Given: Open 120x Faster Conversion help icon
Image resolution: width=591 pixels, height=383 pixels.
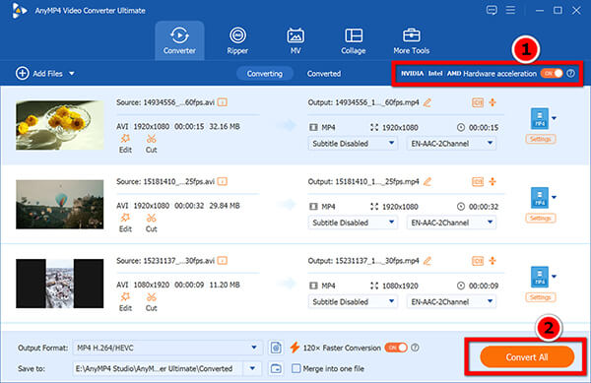Looking at the screenshot, I should (x=415, y=348).
